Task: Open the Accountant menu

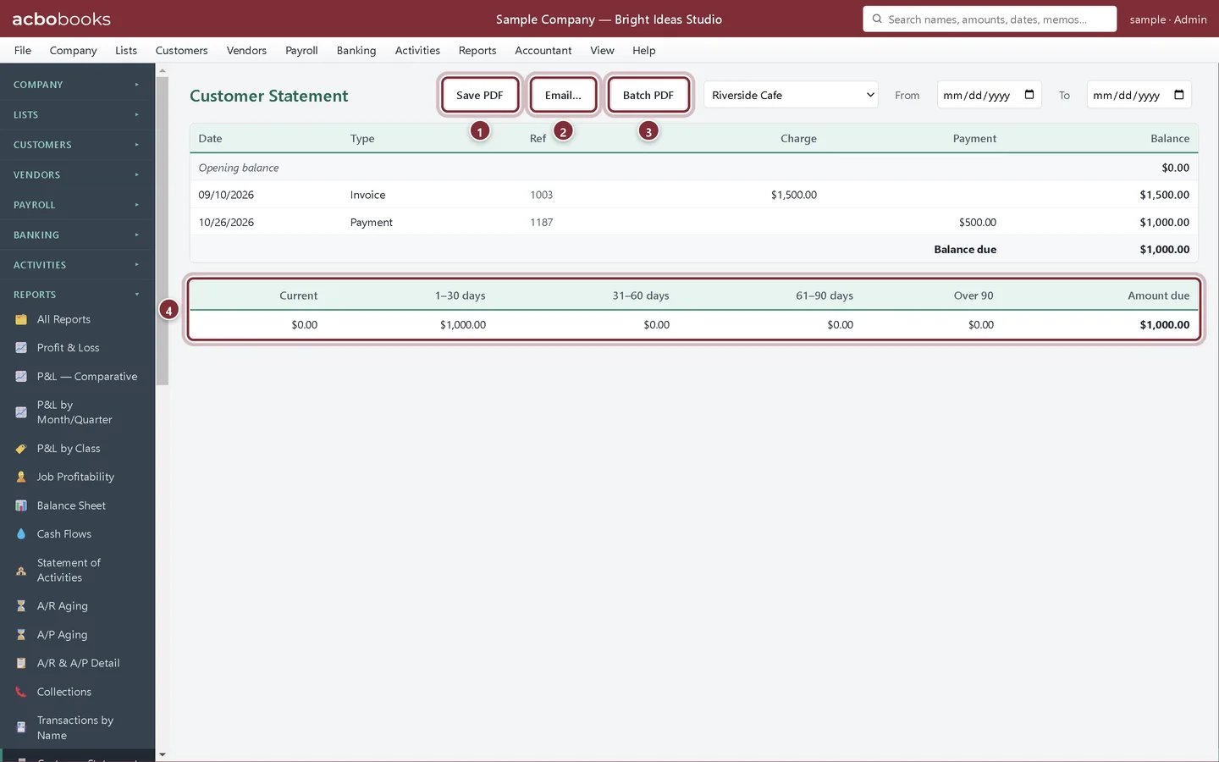Action: pos(543,51)
